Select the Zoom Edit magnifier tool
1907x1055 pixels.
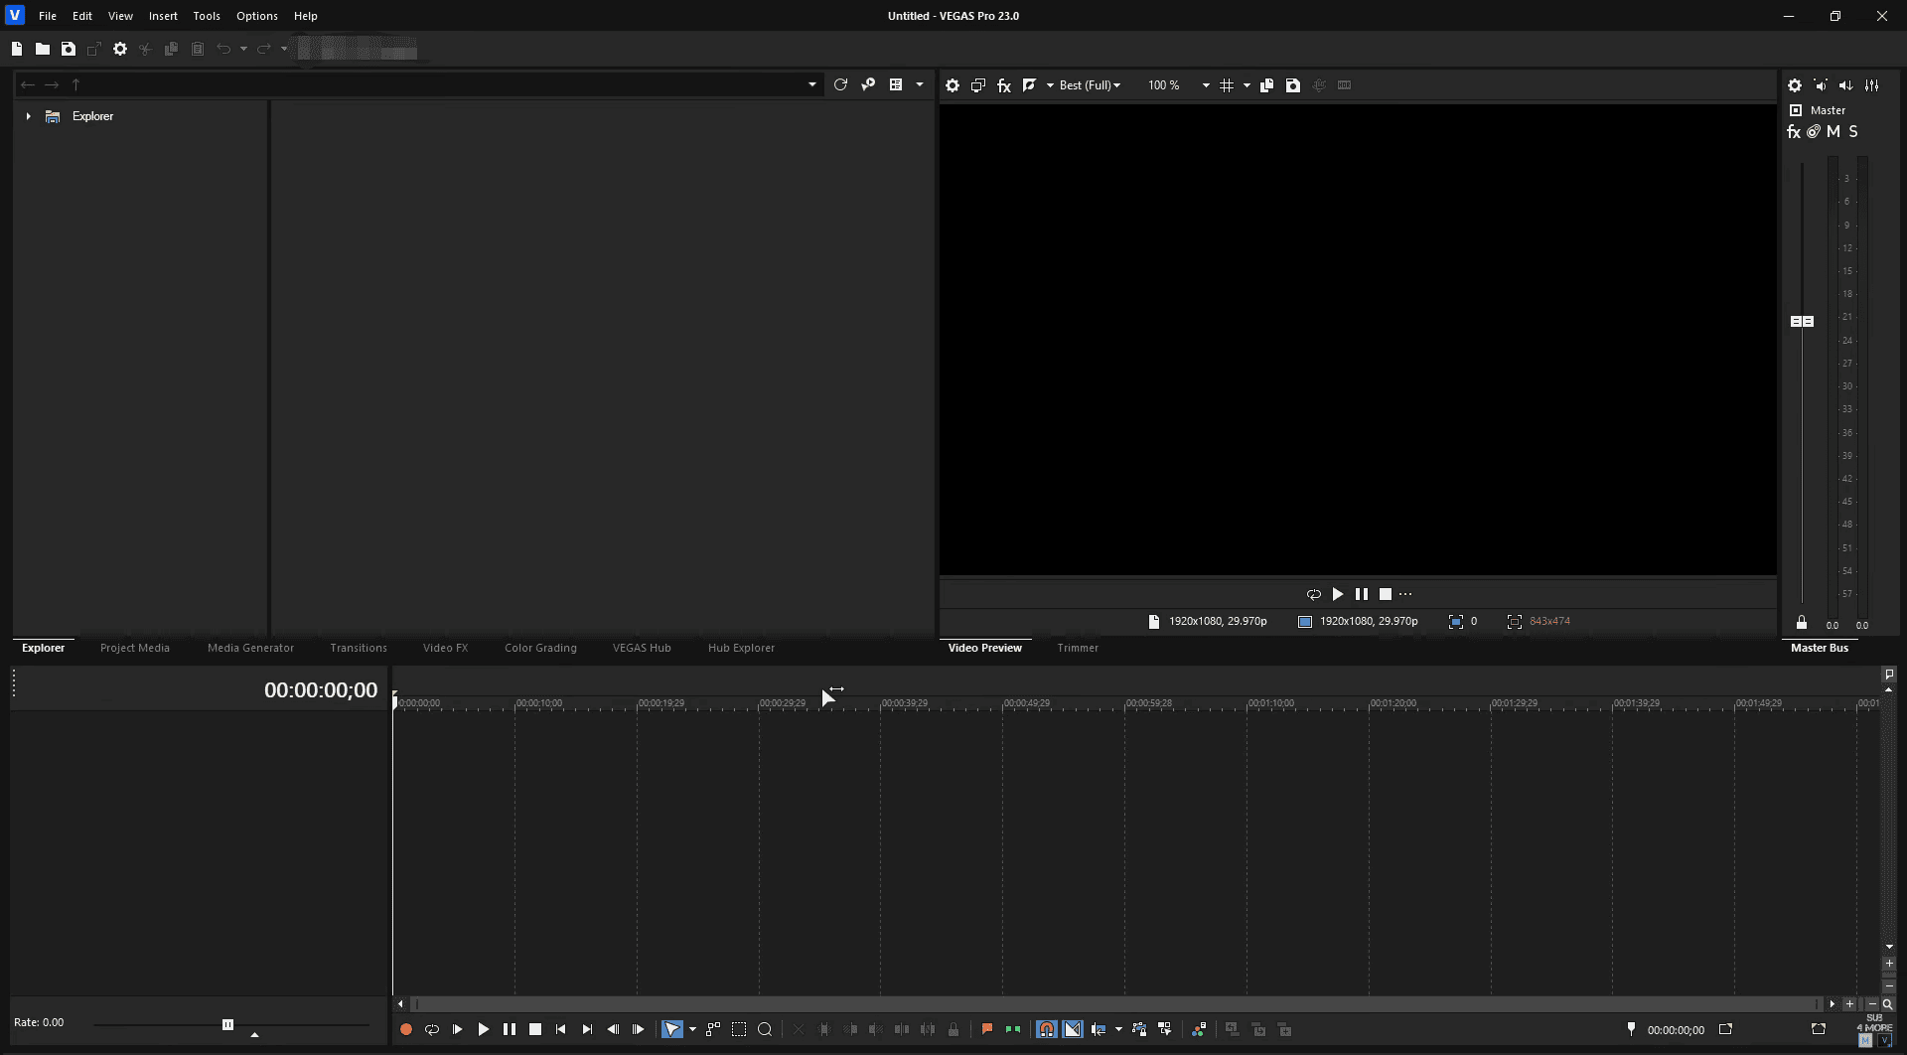tap(765, 1030)
